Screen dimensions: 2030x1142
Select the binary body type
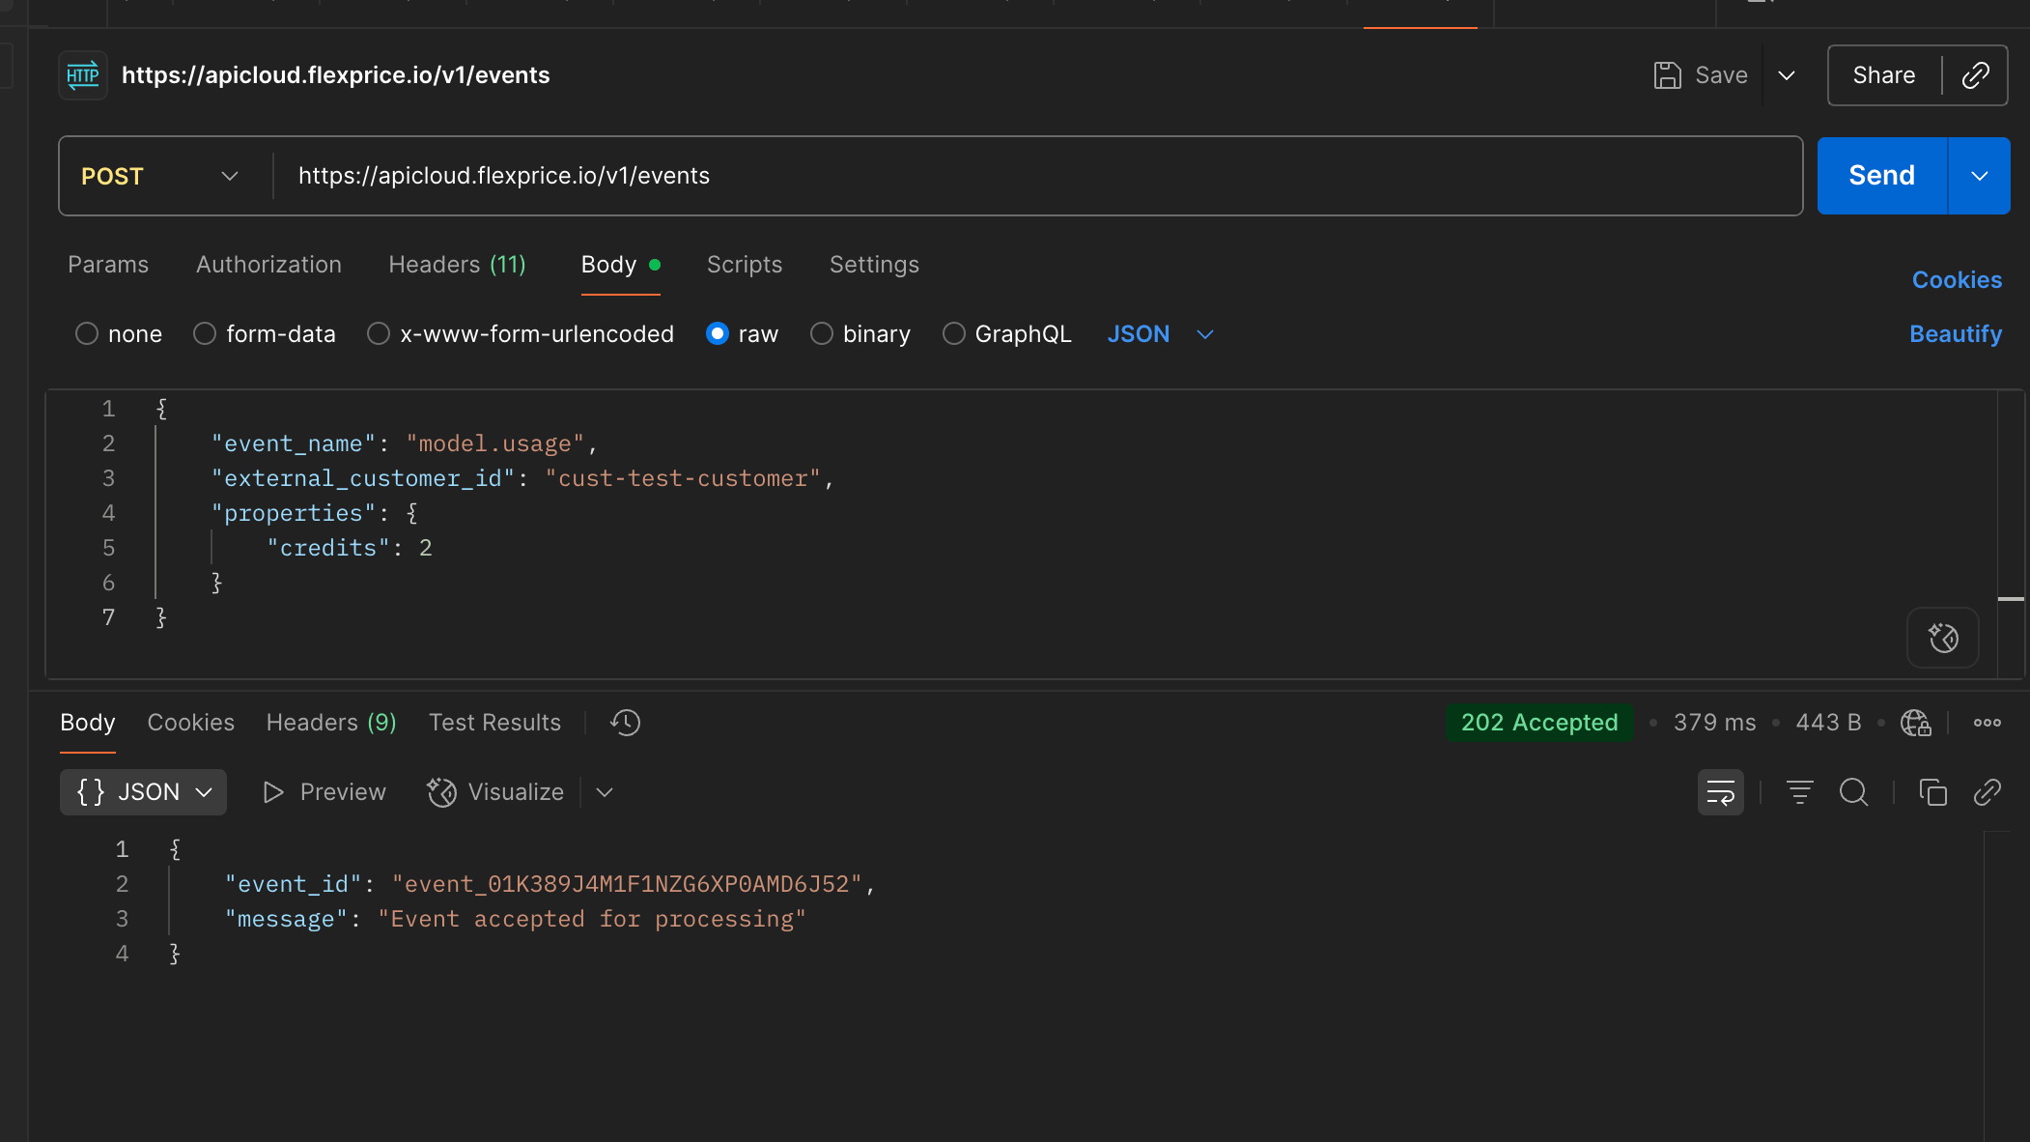[822, 334]
